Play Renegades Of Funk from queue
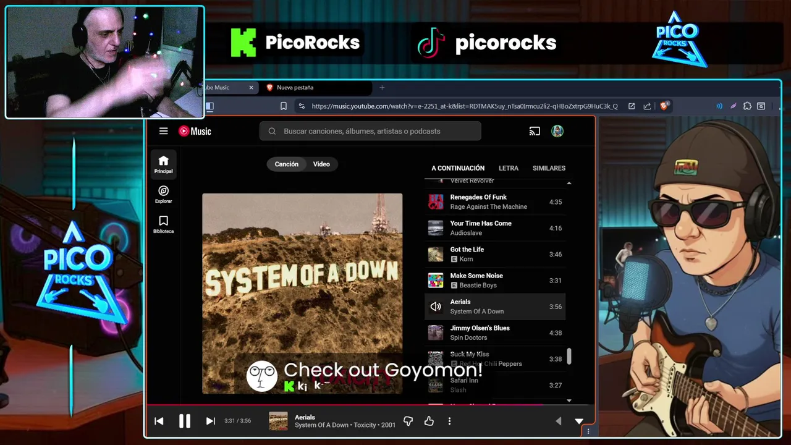Image resolution: width=791 pixels, height=445 pixels. click(x=495, y=202)
